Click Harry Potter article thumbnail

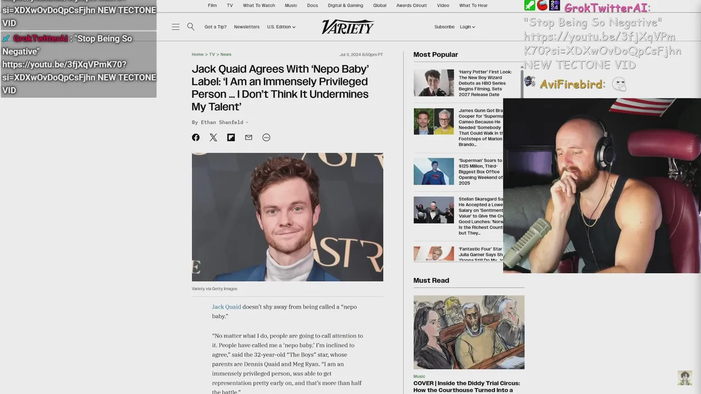click(434, 83)
